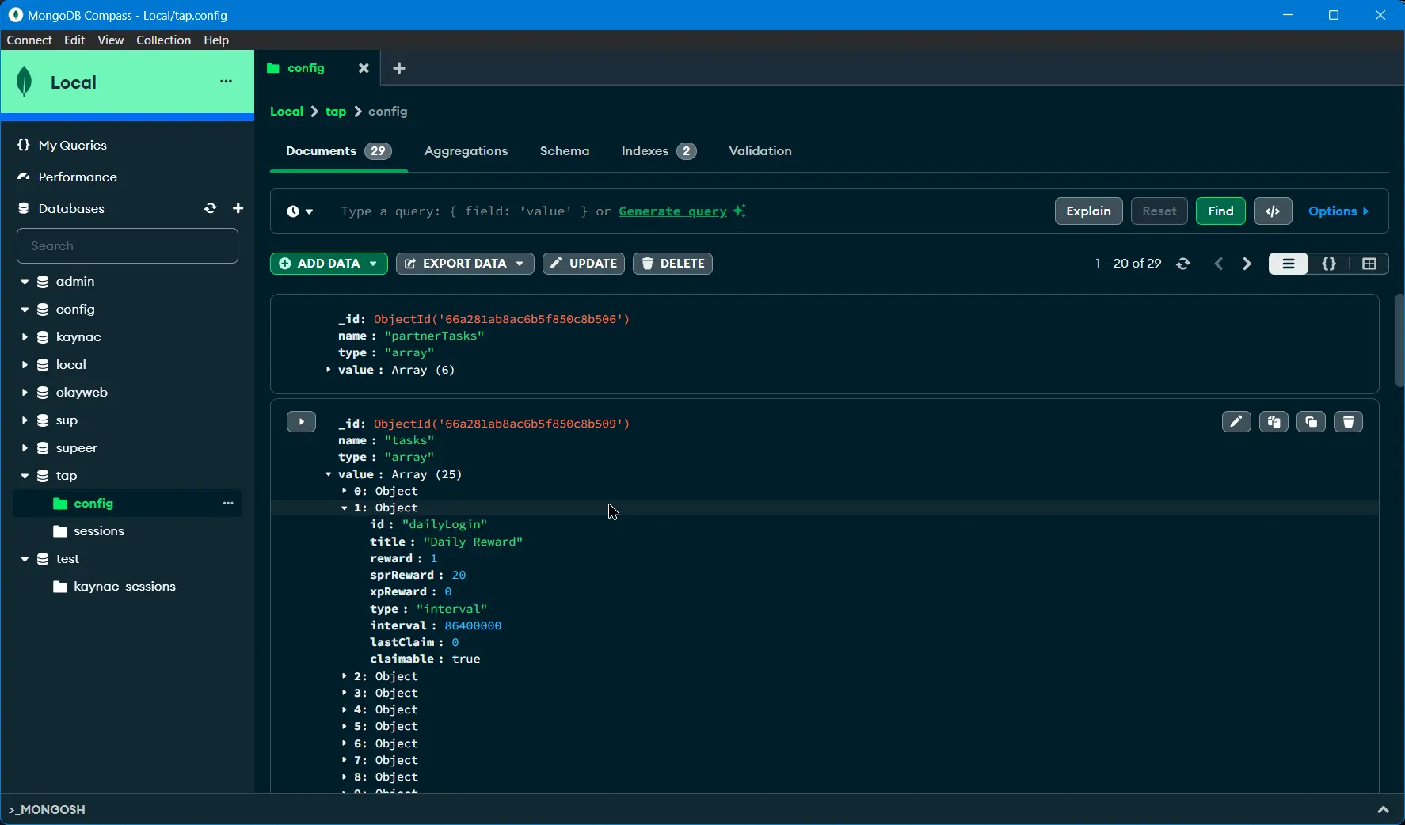
Task: Switch to the Aggregations tab
Action: [x=466, y=151]
